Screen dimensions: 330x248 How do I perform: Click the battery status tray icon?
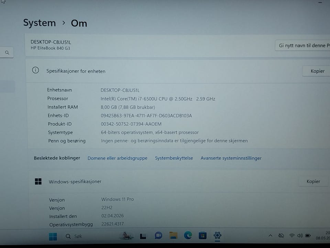(x=308, y=236)
